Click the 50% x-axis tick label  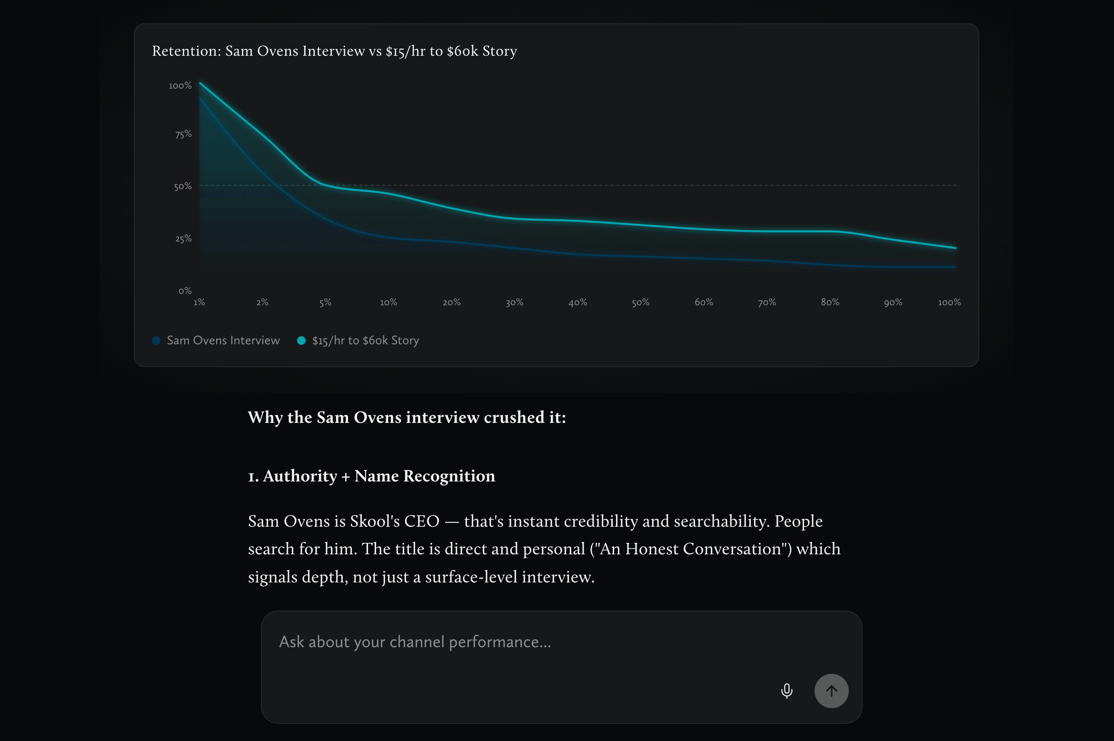[641, 302]
